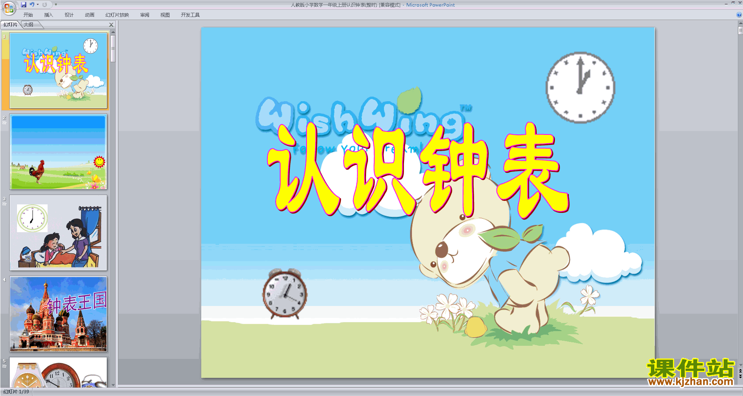Screen dimensions: 743x396
Task: Open the undo history dropdown arrow
Action: [x=38, y=5]
